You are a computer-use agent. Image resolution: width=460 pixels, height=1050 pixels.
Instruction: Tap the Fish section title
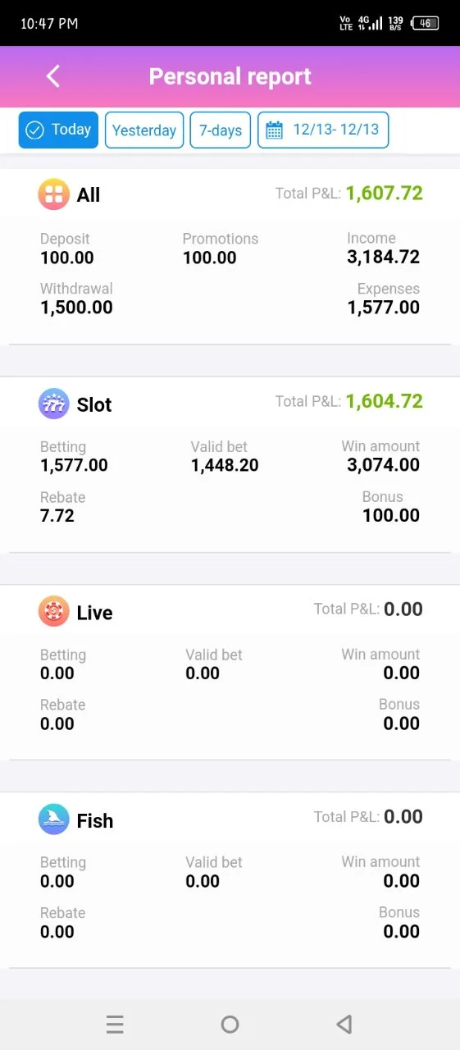tap(95, 821)
